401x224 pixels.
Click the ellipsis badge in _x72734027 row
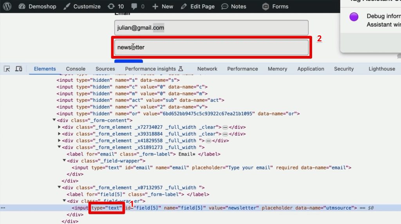pyautogui.click(x=225, y=127)
